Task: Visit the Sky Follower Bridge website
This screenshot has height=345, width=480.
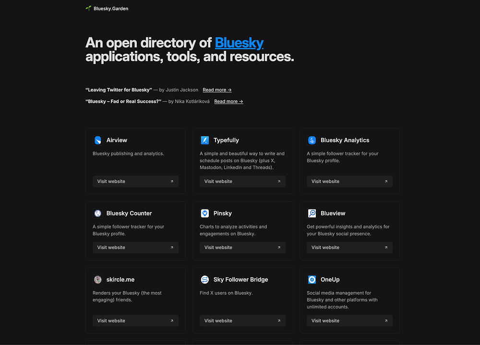Action: coord(243,321)
